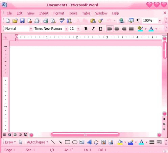This screenshot has height=153, width=168.
Task: Send the document by e-mail icon
Action: pyautogui.click(x=37, y=21)
